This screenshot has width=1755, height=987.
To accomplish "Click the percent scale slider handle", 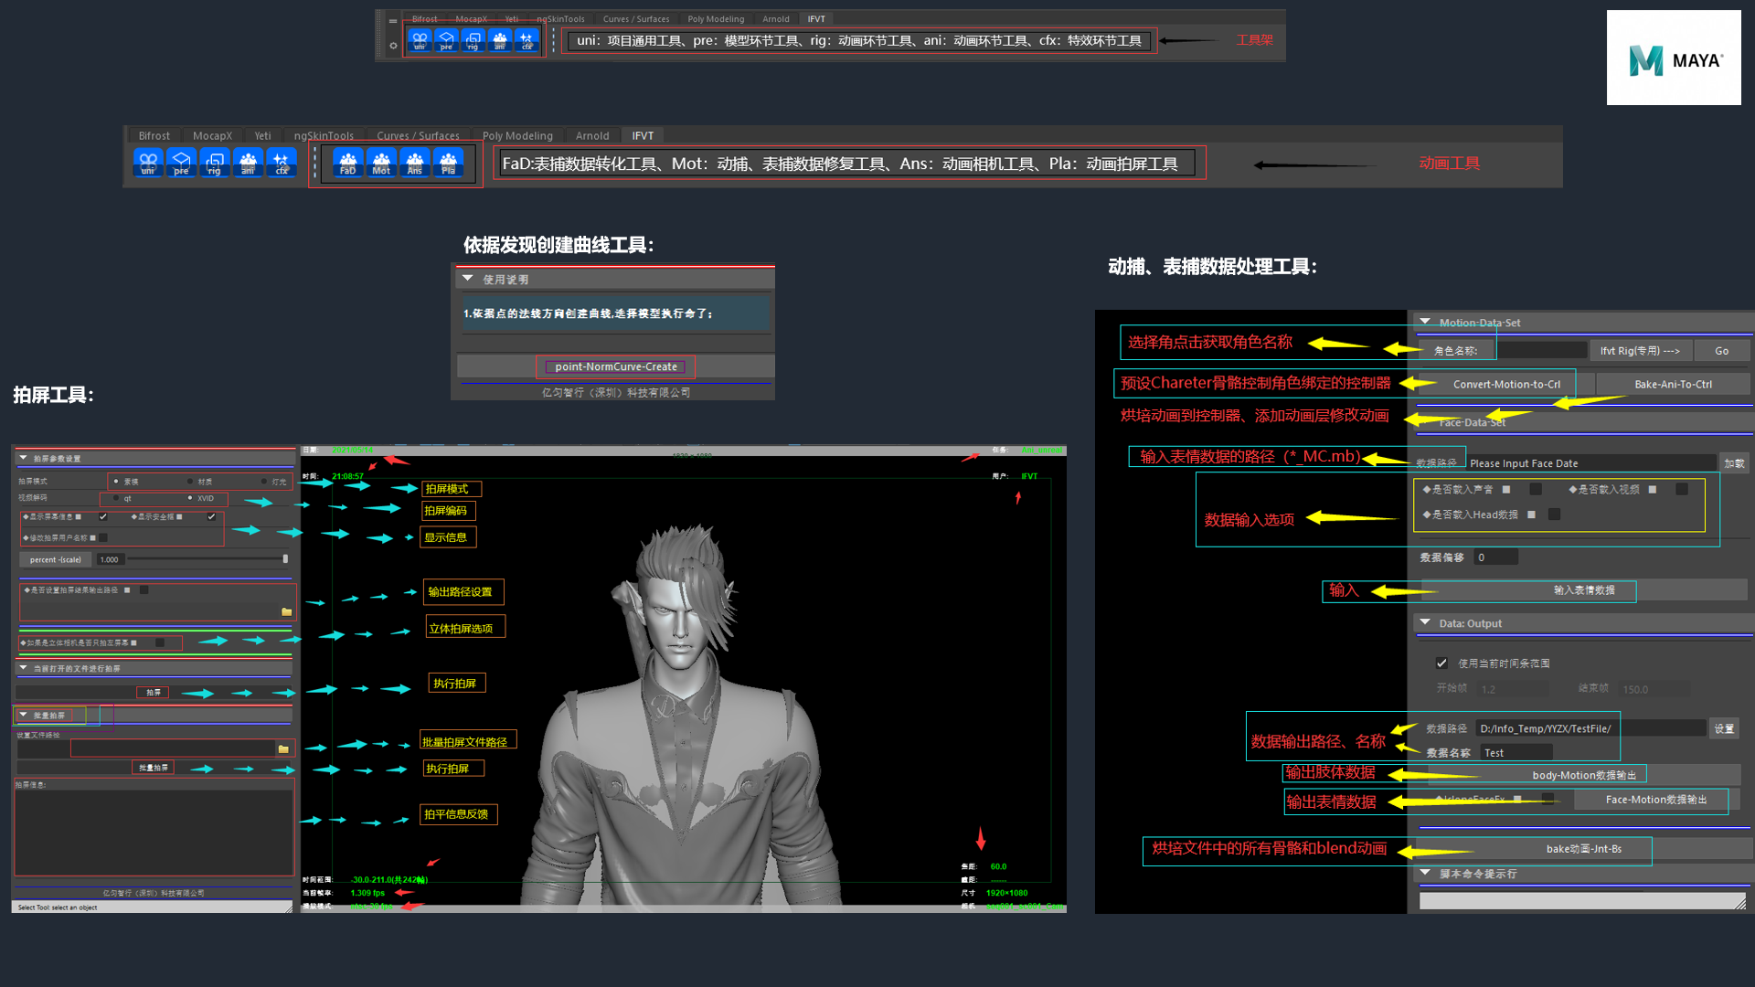I will click(x=285, y=558).
